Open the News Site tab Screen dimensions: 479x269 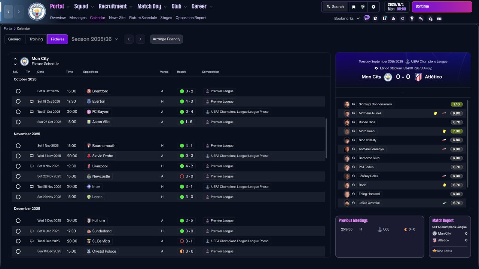117,18
